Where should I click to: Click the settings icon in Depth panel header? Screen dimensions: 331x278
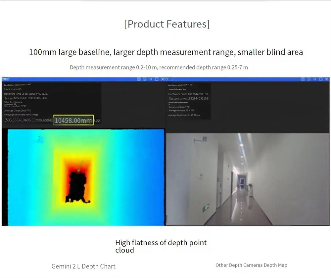click(x=145, y=79)
